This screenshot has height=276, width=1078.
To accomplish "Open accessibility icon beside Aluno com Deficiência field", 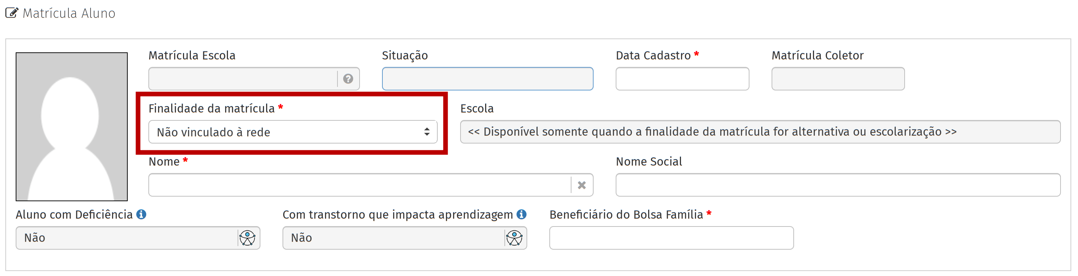I will tap(247, 238).
